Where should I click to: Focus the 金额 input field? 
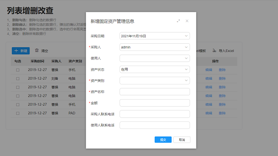click(155, 103)
